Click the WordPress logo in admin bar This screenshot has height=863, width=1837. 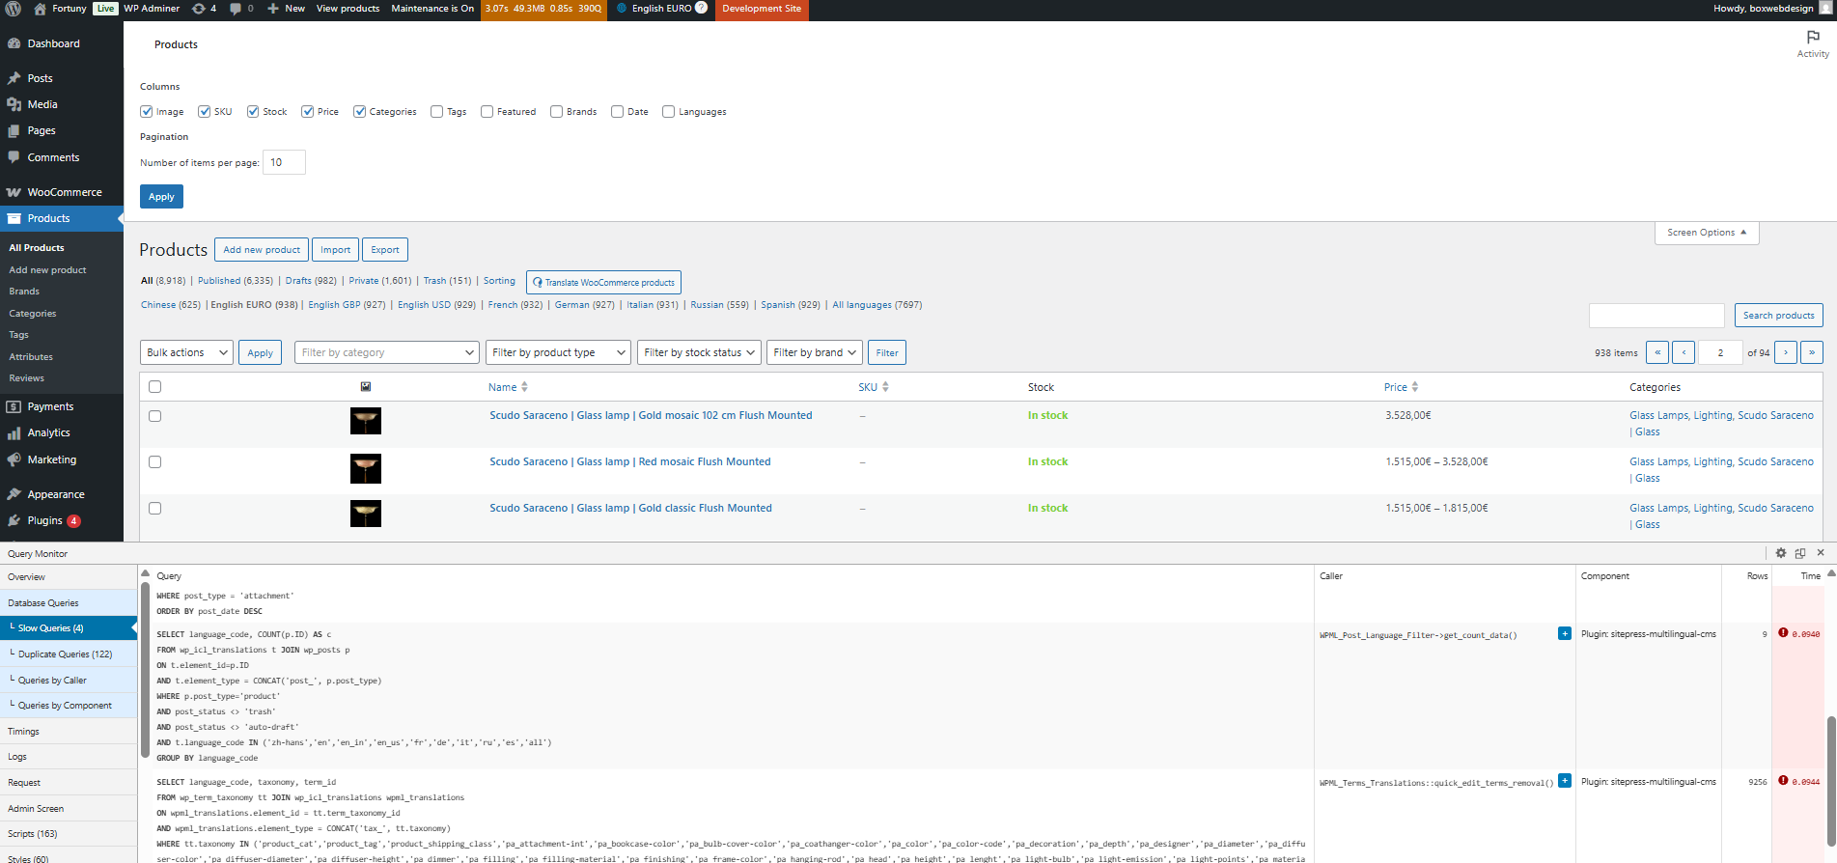(14, 9)
